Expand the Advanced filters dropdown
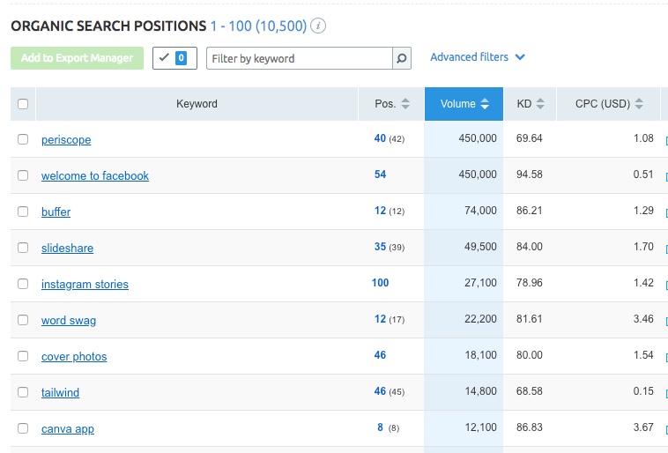 (477, 57)
